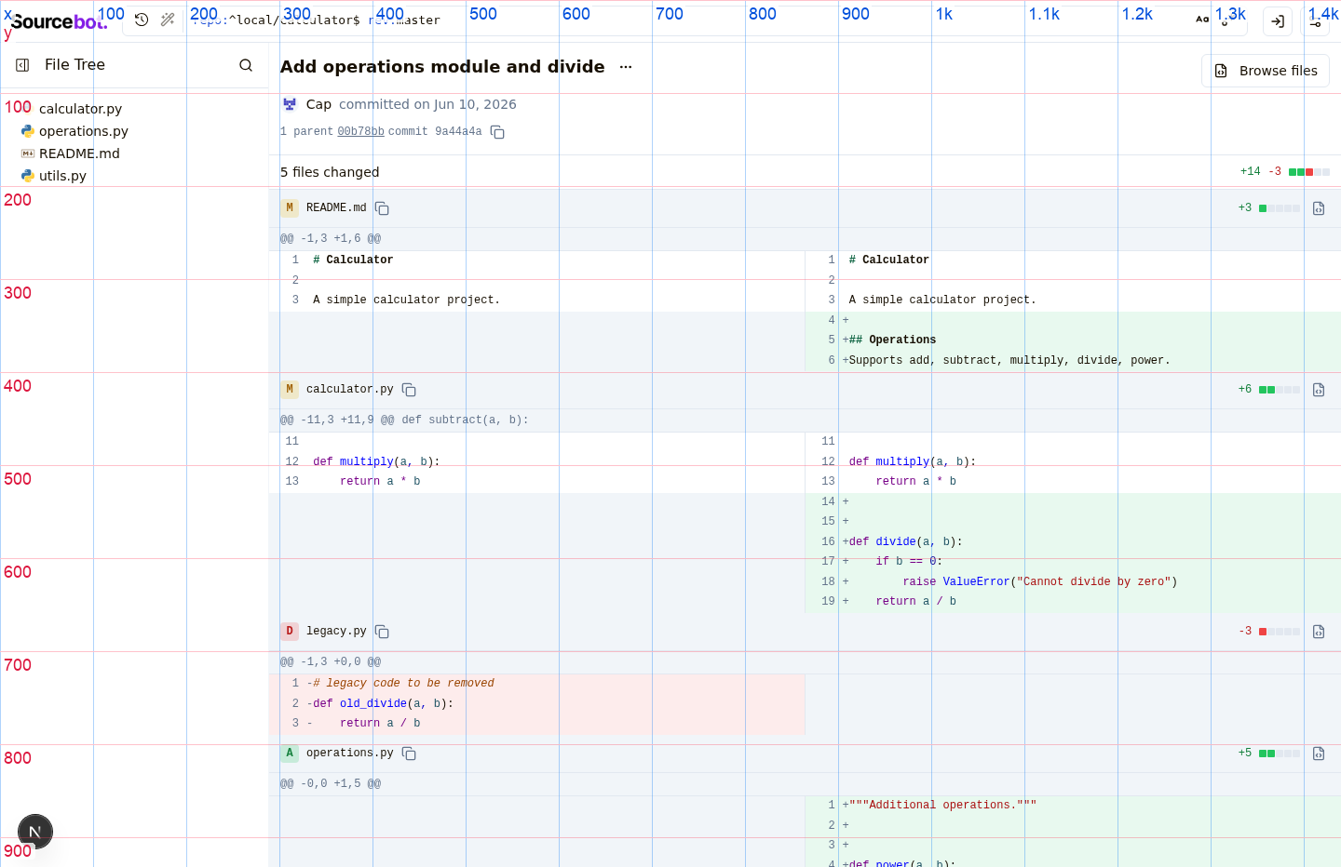
Task: View calculator.py file icon
Action: click(1319, 390)
